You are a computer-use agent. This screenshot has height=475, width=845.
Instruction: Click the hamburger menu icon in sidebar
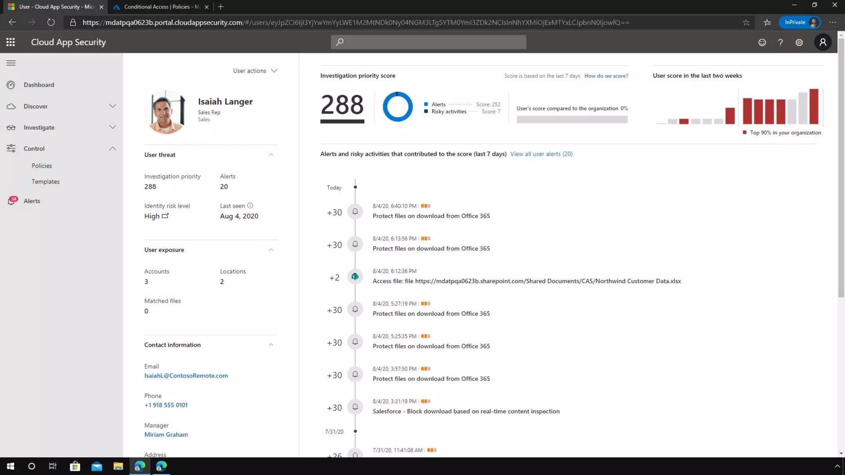11,63
